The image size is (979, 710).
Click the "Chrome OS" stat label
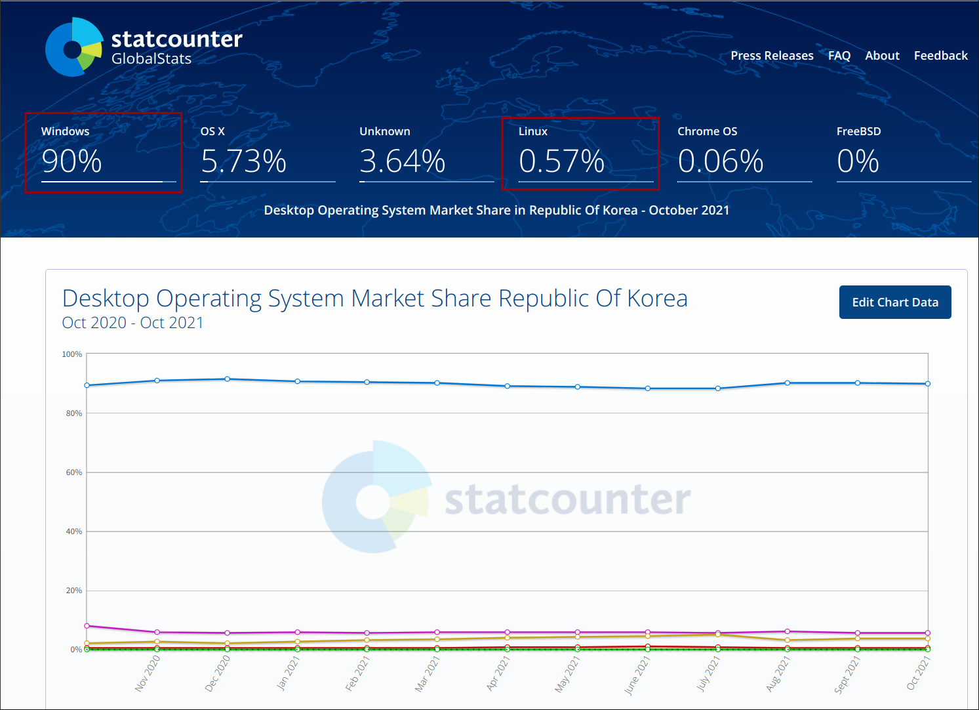pyautogui.click(x=707, y=131)
